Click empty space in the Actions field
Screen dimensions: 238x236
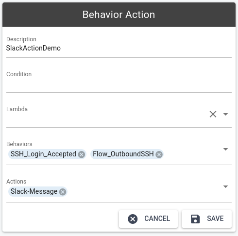point(144,192)
